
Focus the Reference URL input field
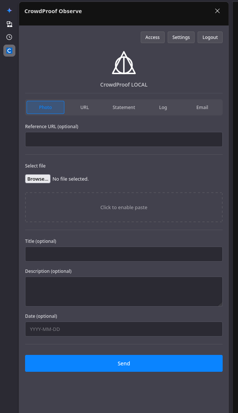pyautogui.click(x=124, y=139)
